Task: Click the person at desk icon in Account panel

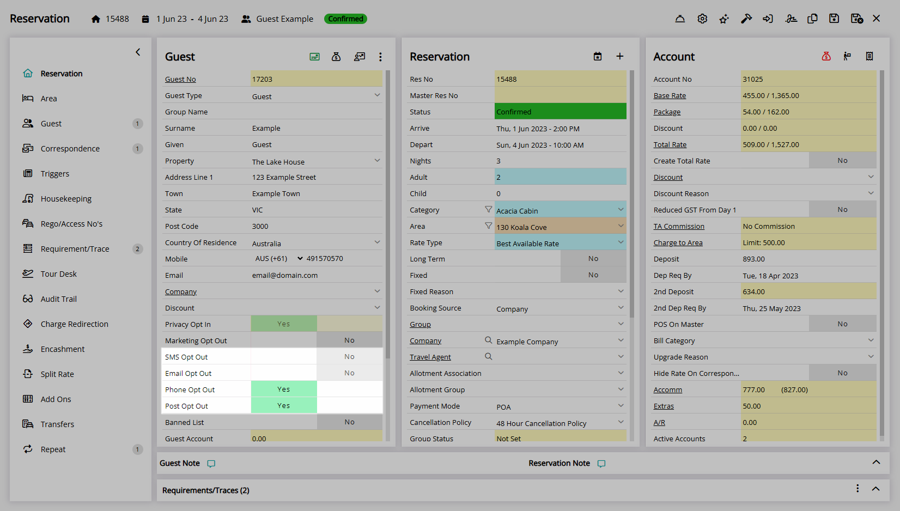Action: coord(847,56)
